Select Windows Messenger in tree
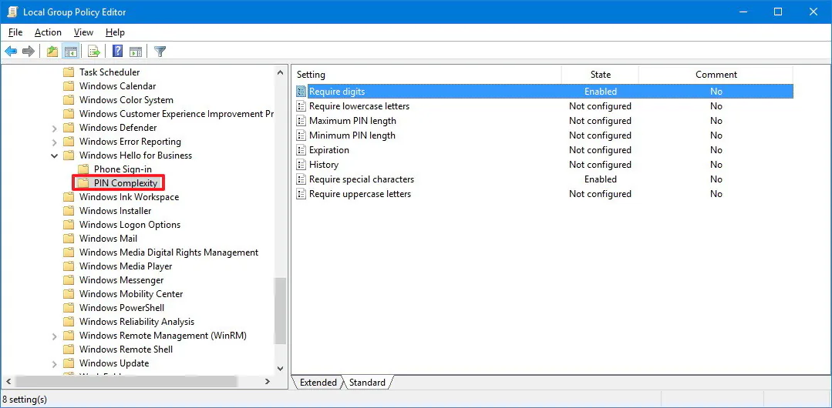Image resolution: width=832 pixels, height=408 pixels. (122, 279)
